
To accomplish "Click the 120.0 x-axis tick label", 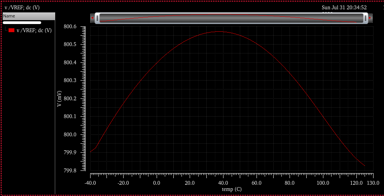I will coord(356,183).
